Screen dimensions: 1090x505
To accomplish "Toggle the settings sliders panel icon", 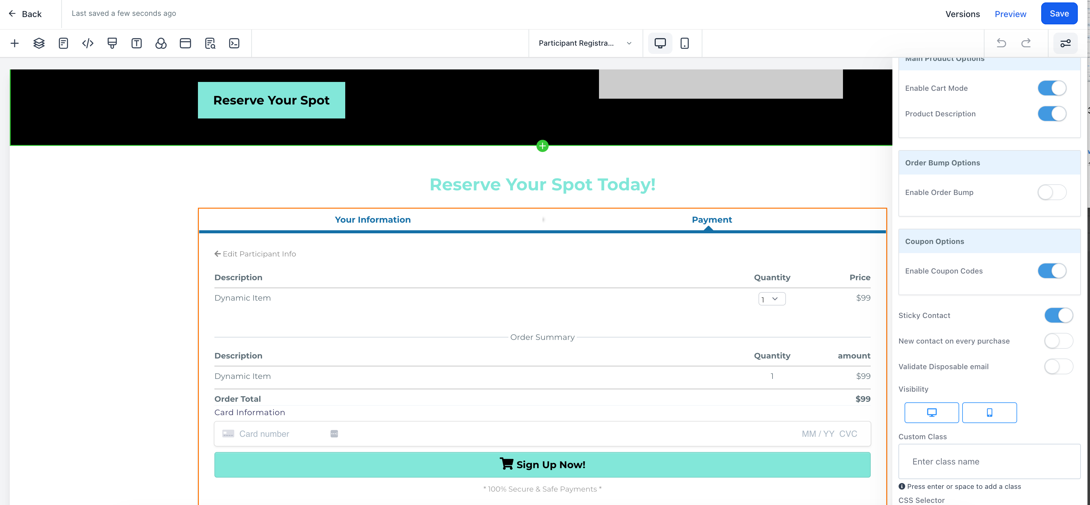I will click(x=1066, y=43).
